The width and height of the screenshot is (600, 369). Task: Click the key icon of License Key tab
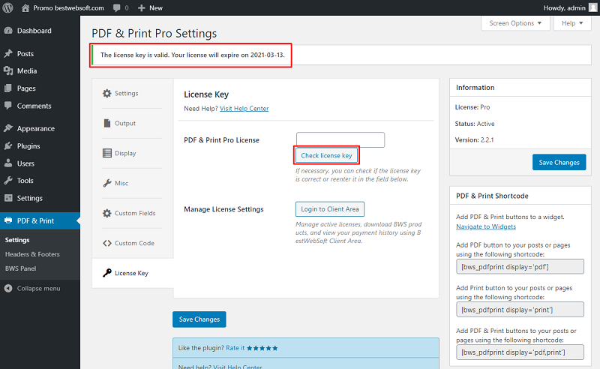point(106,273)
